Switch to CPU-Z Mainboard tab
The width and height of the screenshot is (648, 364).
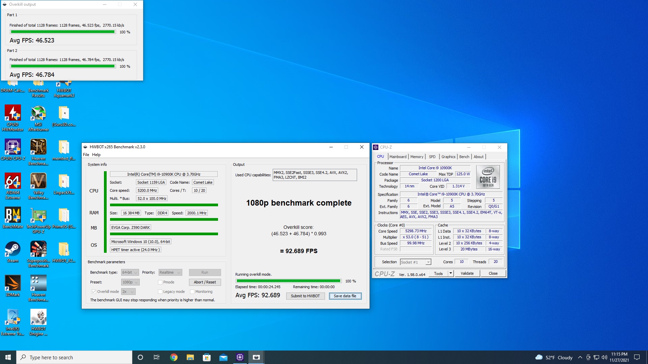tap(398, 157)
